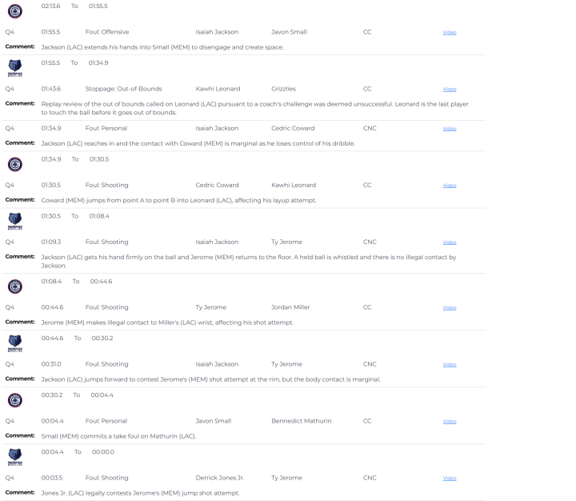Screen dimensions: 576x501
Task: Watch Video of Kawhi Leonard out-of-bounds stoppage
Action: [450, 90]
